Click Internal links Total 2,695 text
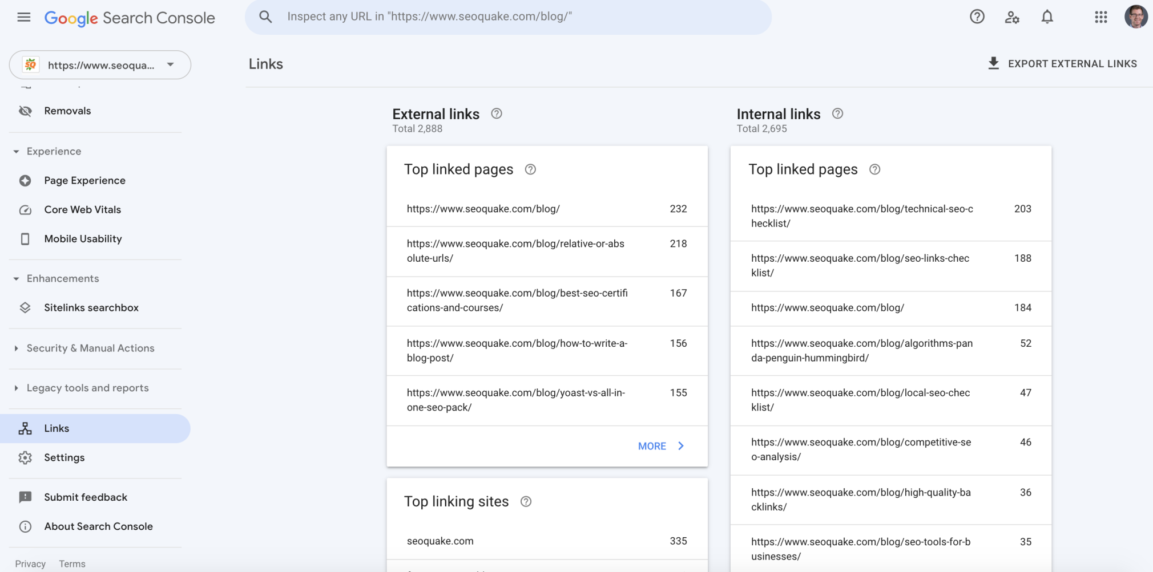The image size is (1153, 572). coord(761,129)
